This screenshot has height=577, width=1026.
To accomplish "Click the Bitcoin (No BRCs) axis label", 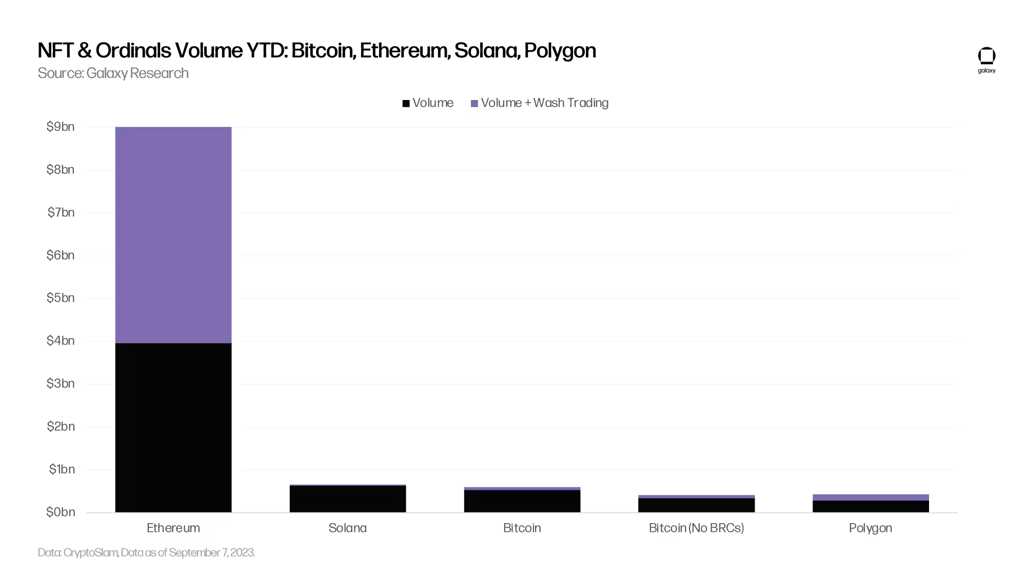I will (696, 528).
